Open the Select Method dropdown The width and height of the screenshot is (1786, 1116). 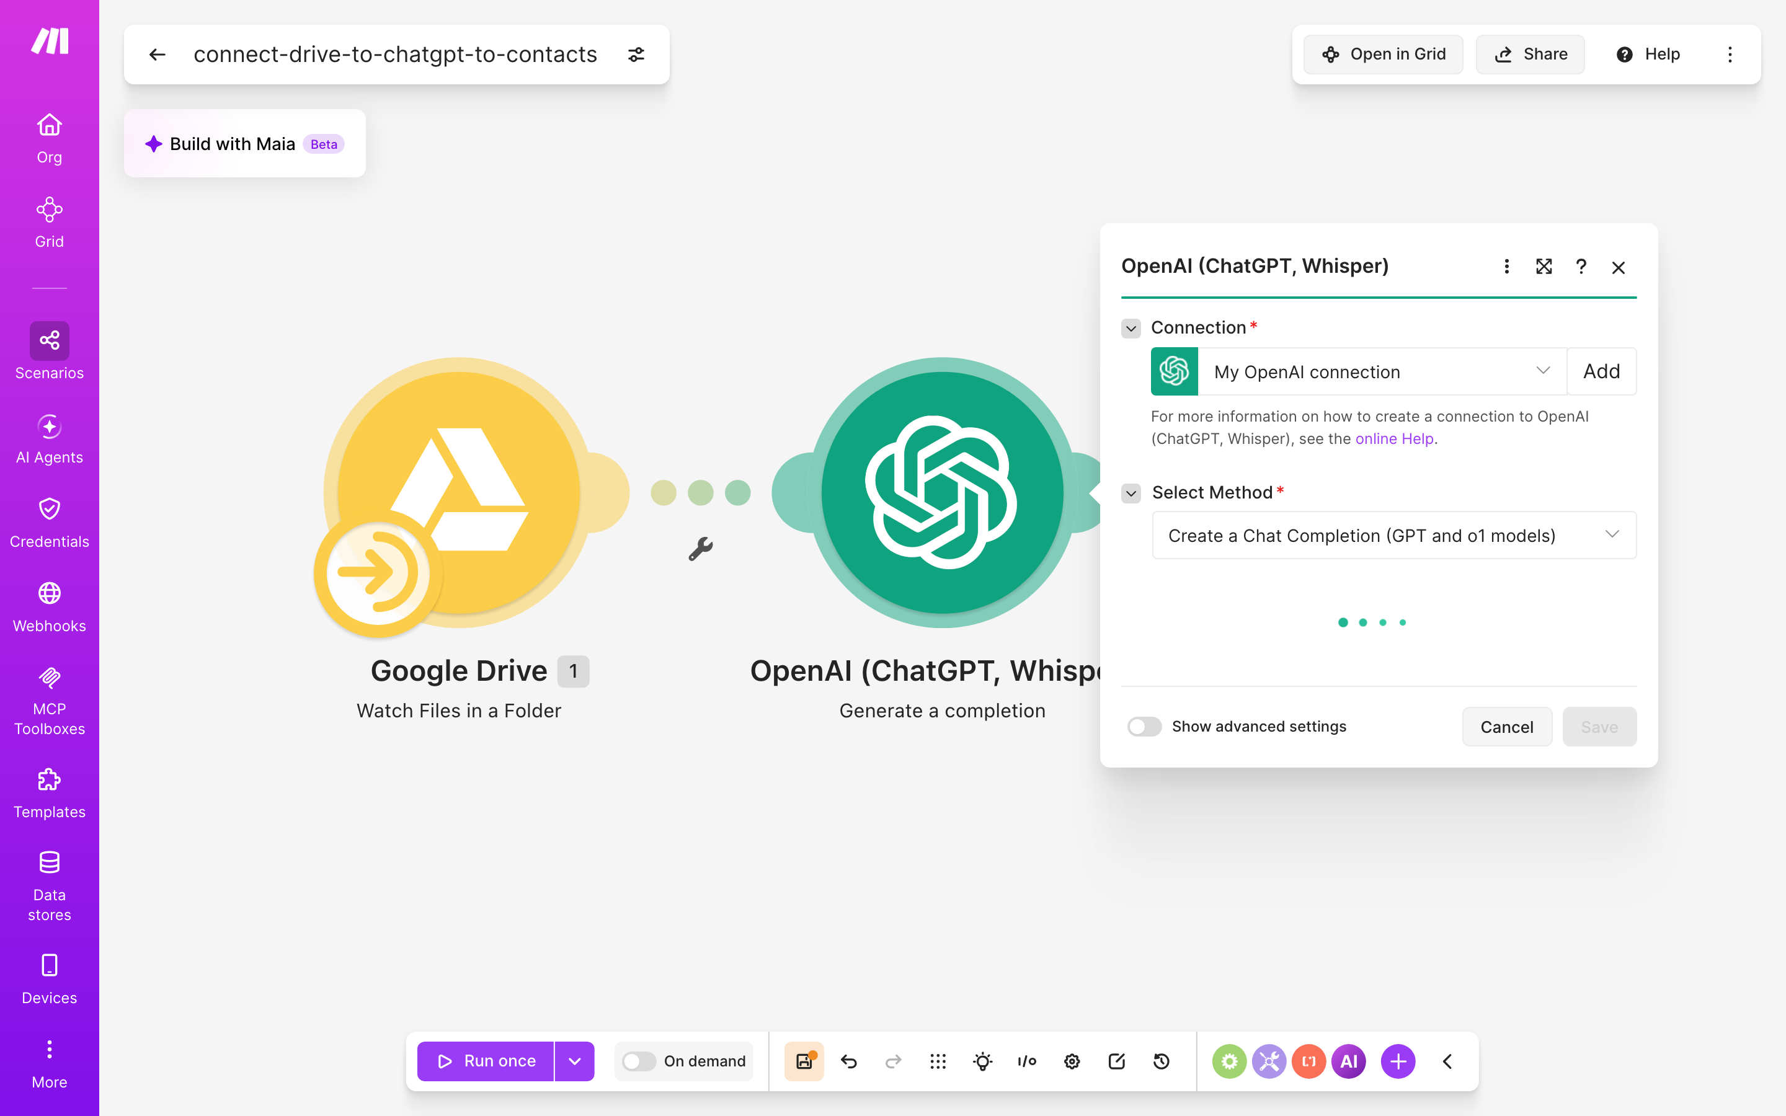pyautogui.click(x=1394, y=535)
